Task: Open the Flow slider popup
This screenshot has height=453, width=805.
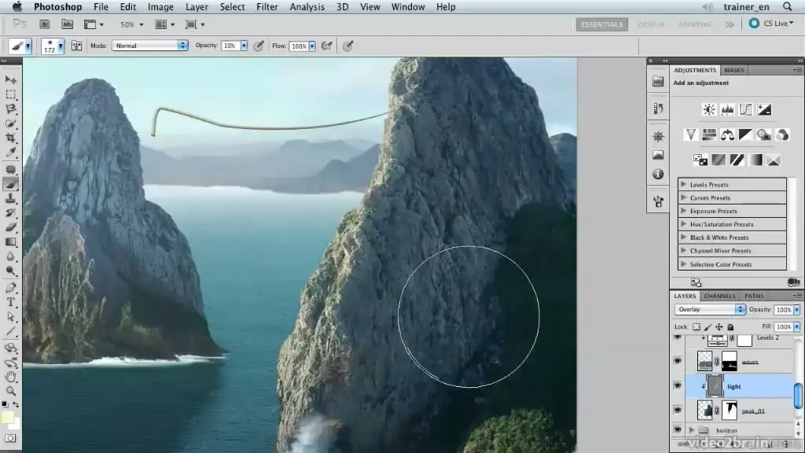Action: coord(311,46)
